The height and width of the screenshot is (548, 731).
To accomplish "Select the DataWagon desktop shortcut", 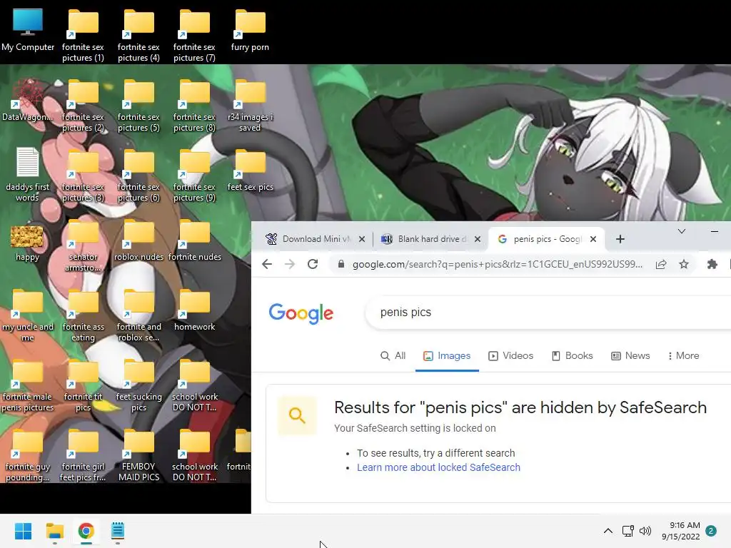I will tap(28, 101).
